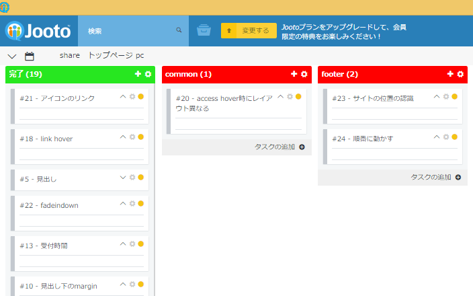The width and height of the screenshot is (473, 296).
Task: Open task #22 fadeindown title
Action: (x=49, y=206)
